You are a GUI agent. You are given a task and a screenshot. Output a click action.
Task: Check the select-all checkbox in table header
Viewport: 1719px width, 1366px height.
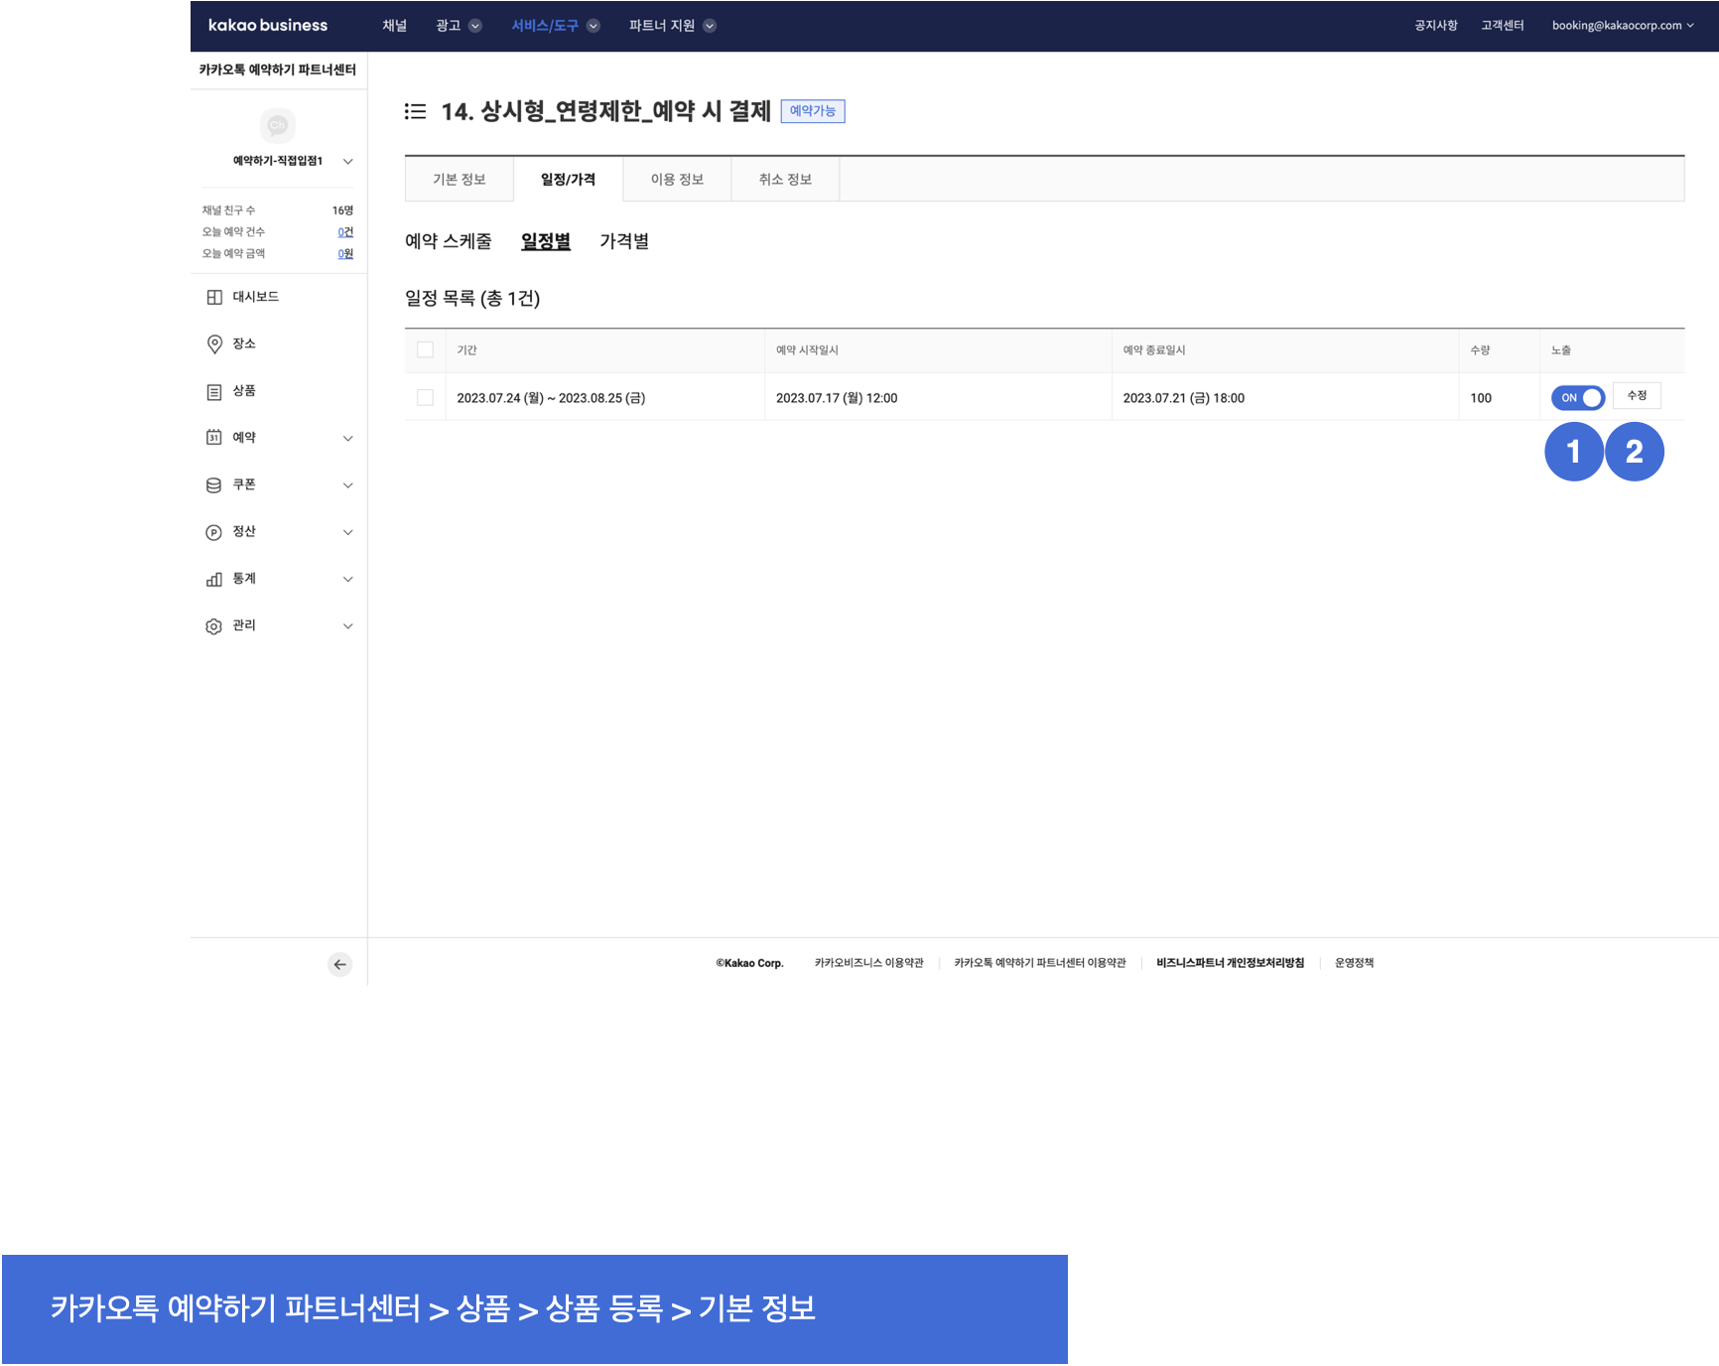point(425,349)
